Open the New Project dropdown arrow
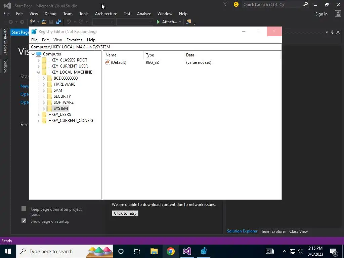Screen dimensions: 344x258 (x=38, y=22)
